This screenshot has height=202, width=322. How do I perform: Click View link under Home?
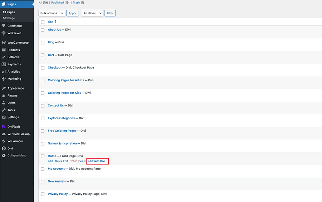pos(82,161)
